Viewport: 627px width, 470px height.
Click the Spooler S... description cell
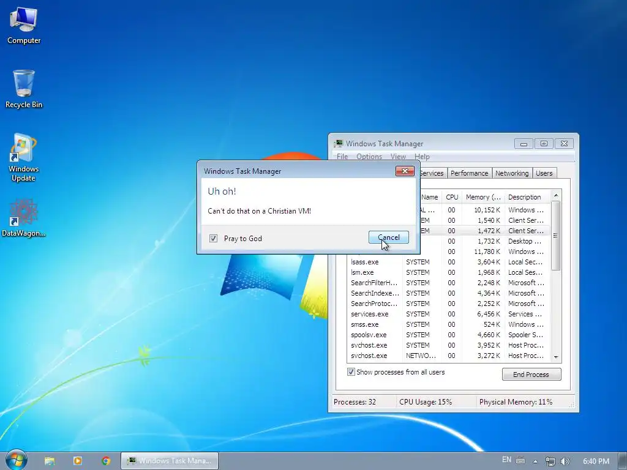[x=526, y=335]
